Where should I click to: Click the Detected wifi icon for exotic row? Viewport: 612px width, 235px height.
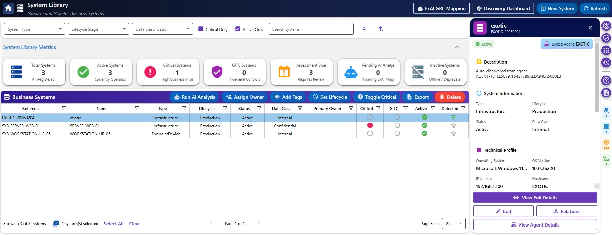[453, 117]
